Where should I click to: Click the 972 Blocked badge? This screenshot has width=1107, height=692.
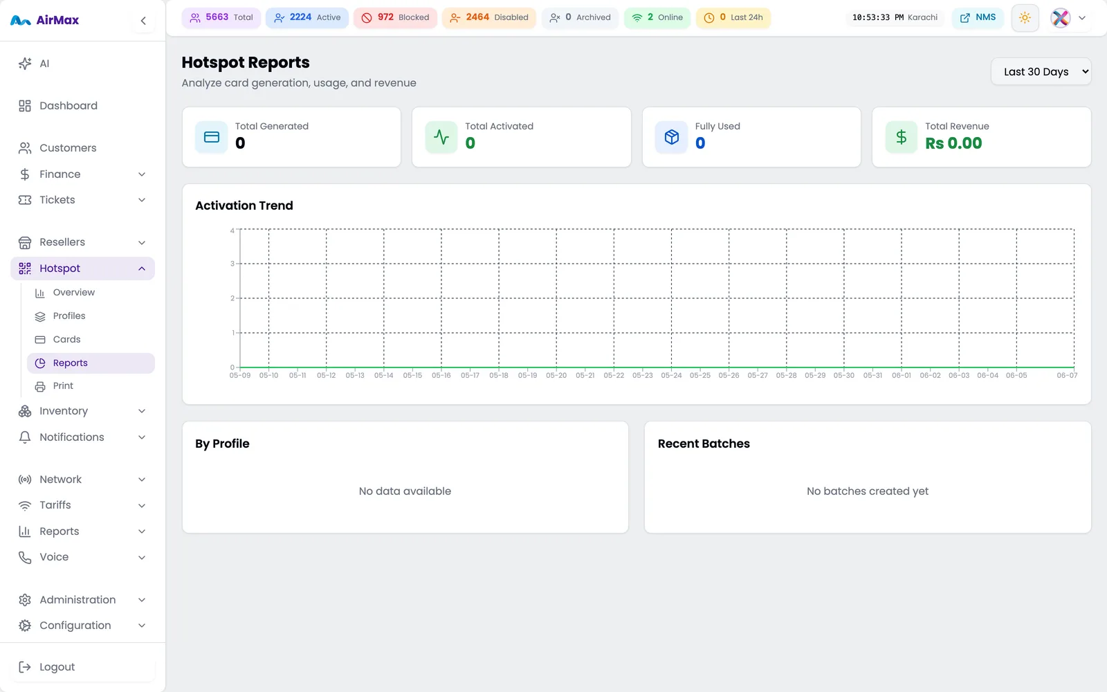395,17
